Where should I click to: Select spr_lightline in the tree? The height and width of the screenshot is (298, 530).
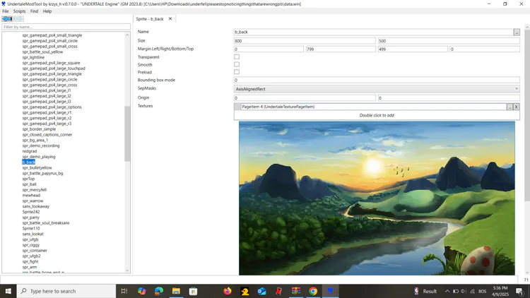coord(33,57)
